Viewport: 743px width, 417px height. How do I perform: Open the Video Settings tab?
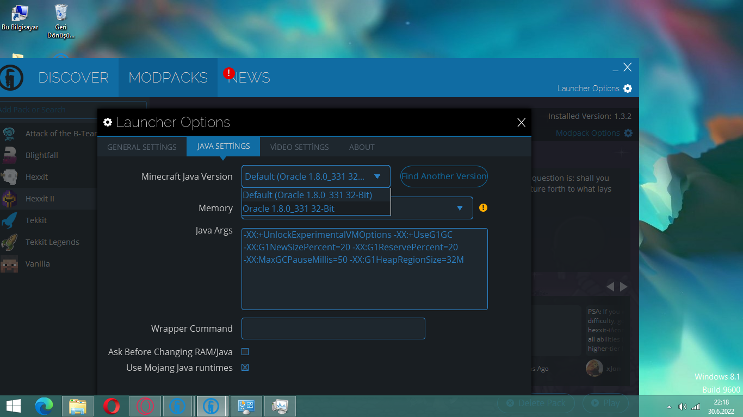point(300,147)
